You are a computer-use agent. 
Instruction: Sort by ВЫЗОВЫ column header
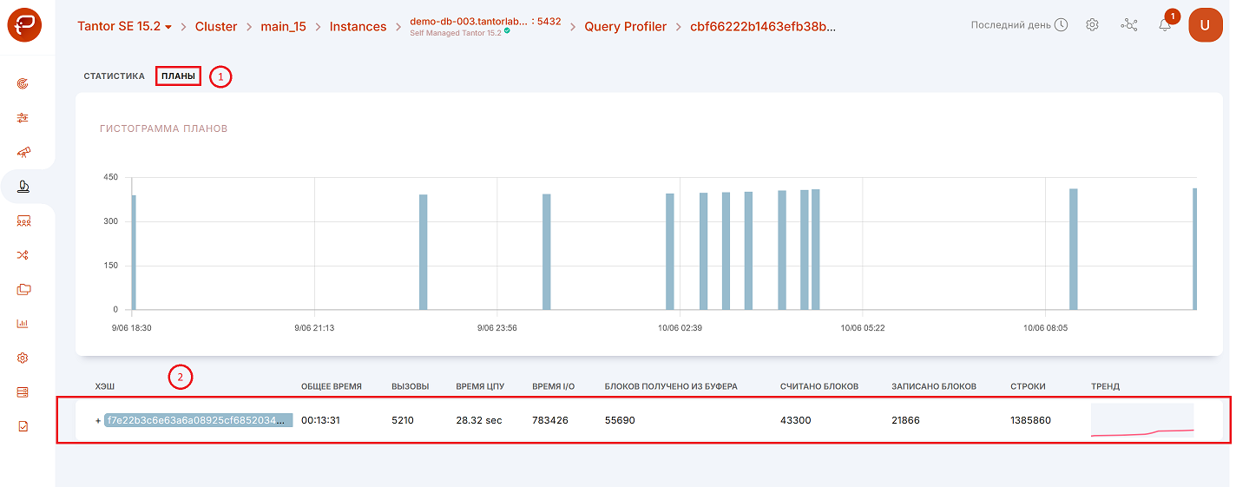(x=411, y=386)
